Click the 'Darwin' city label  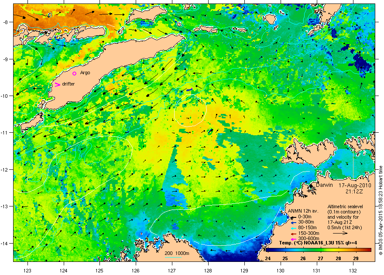pyautogui.click(x=324, y=185)
